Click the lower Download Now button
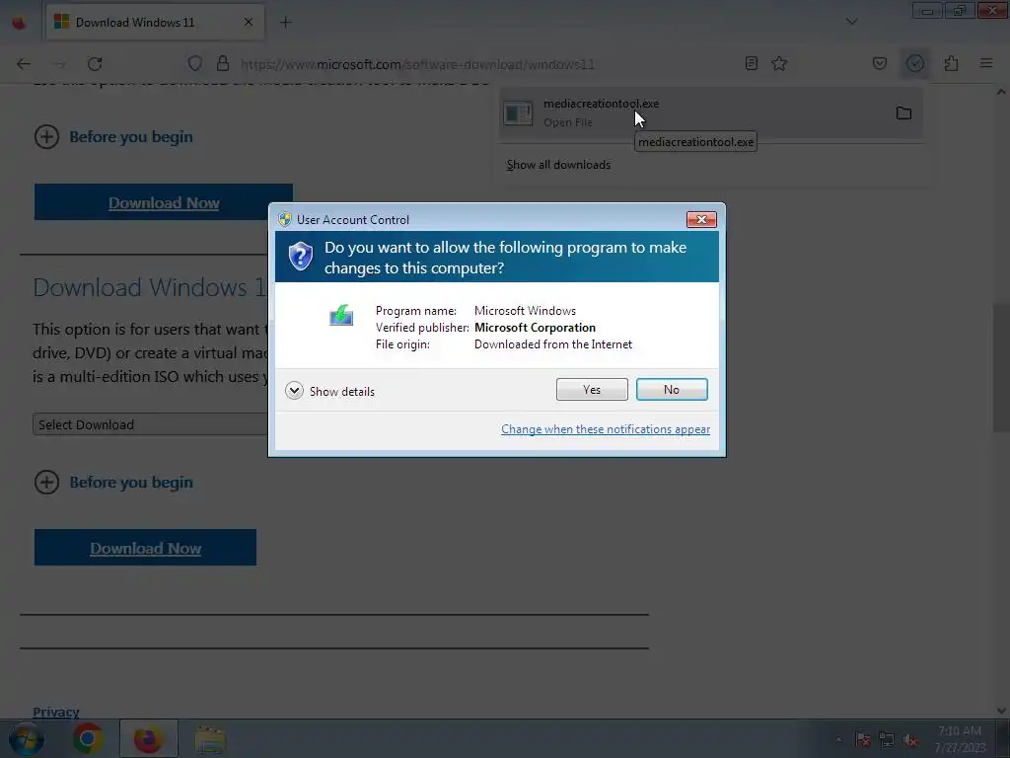Viewport: 1010px width, 758px height. click(146, 548)
